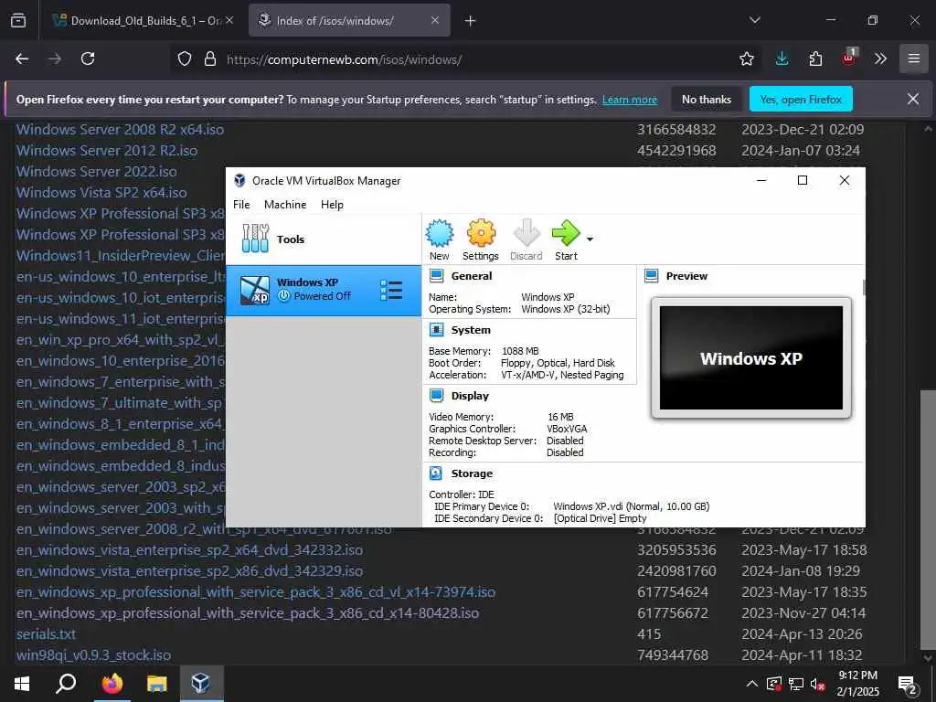The image size is (936, 702).
Task: Click file size 617754624 text
Action: point(672,591)
